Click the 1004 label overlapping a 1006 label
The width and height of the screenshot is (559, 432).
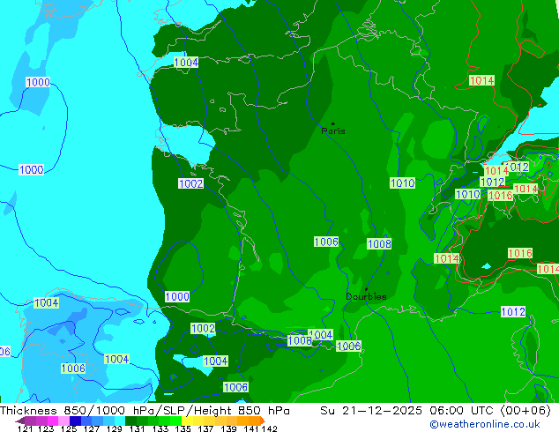coord(321,334)
